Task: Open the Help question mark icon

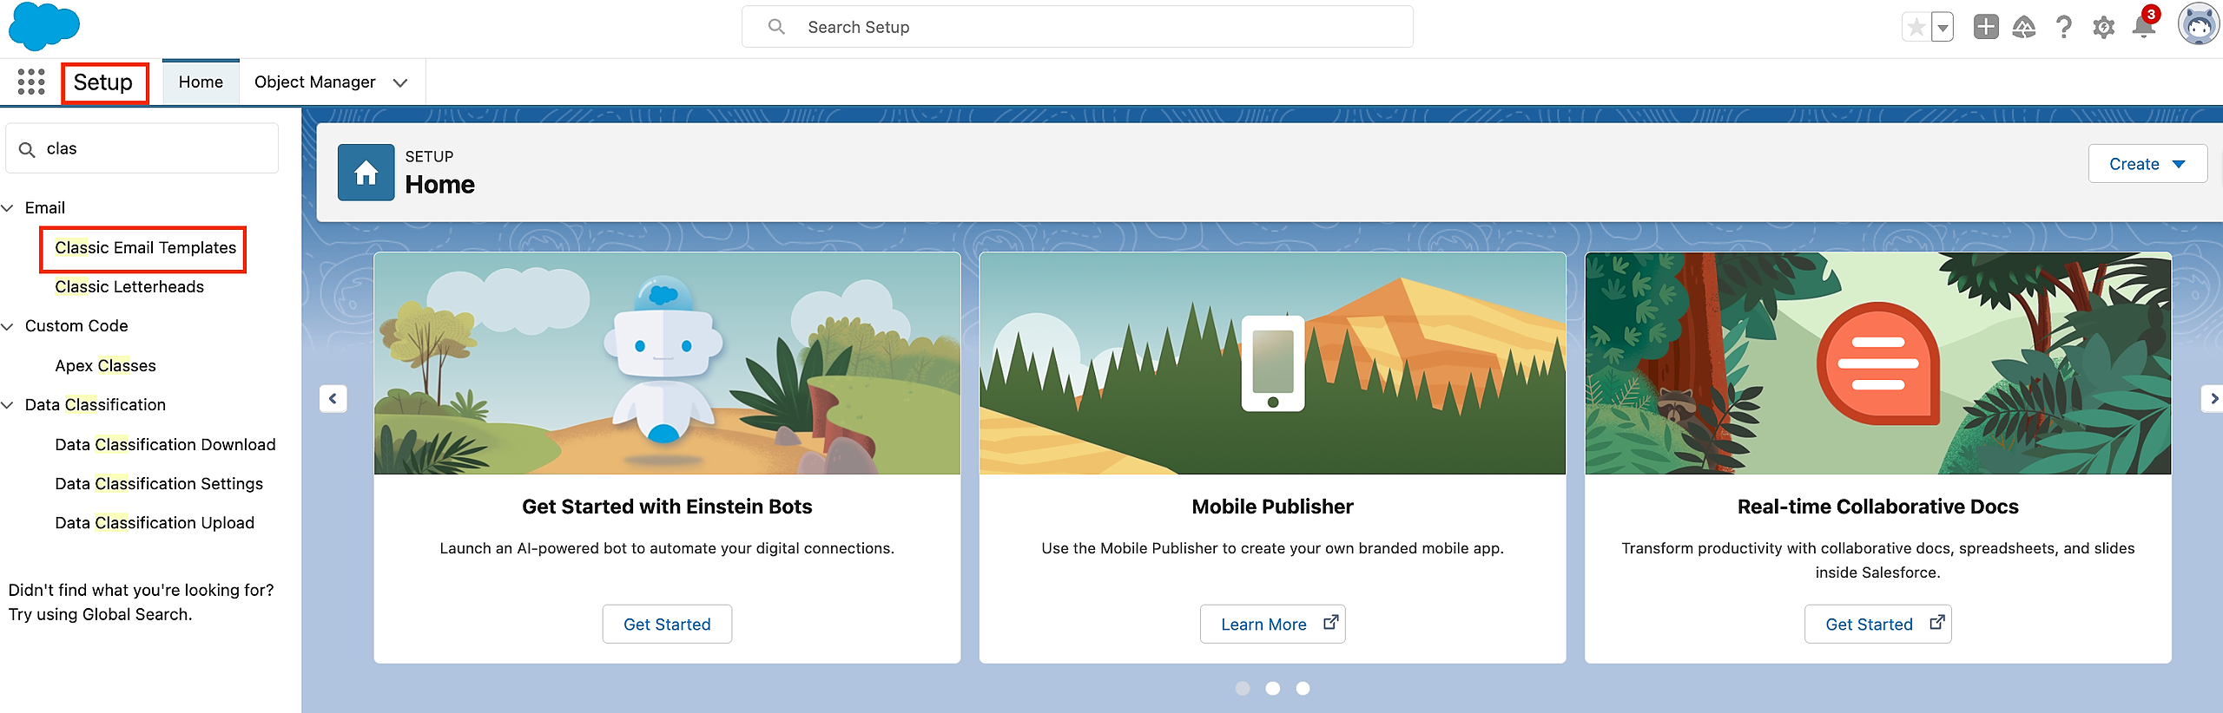Action: 2064,28
